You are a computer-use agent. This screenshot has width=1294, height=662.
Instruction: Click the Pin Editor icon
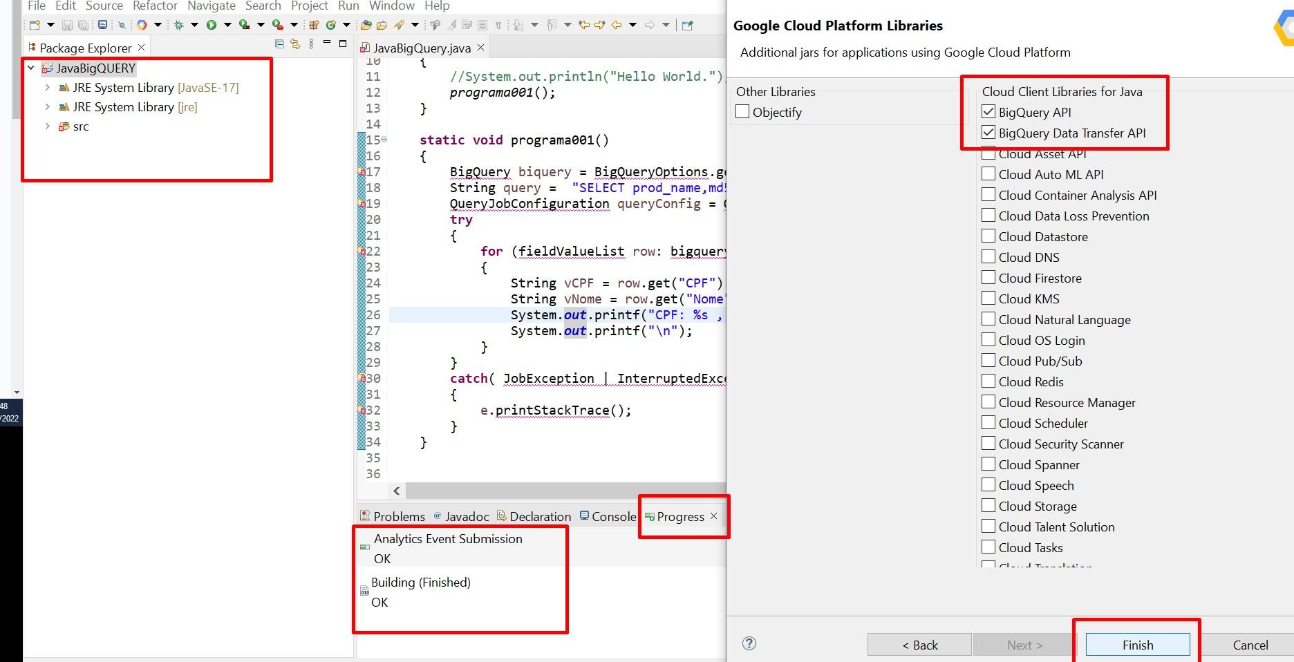687,25
